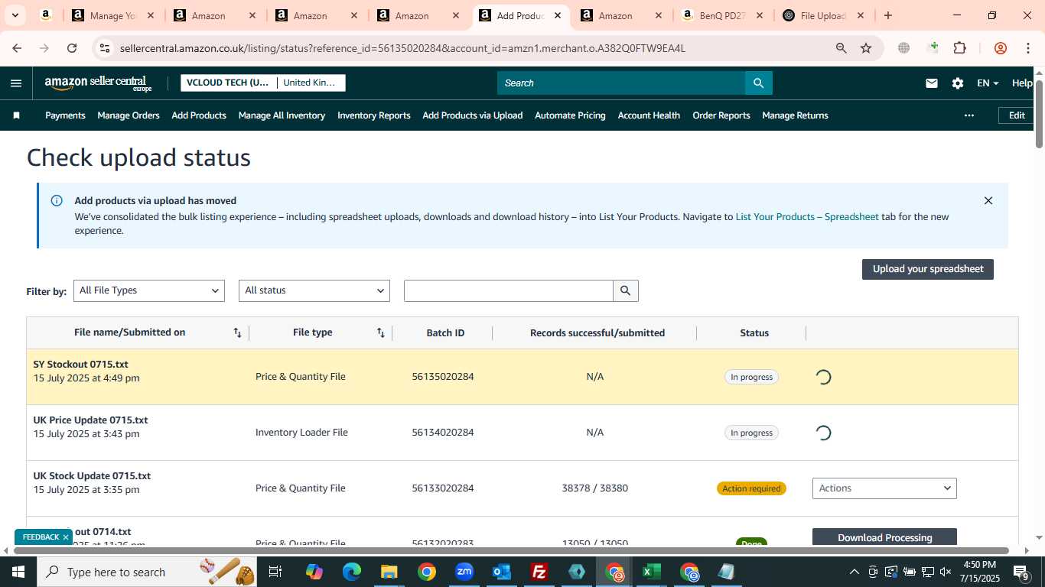Open Add Products via Upload menu item
The height and width of the screenshot is (587, 1045).
click(x=473, y=115)
